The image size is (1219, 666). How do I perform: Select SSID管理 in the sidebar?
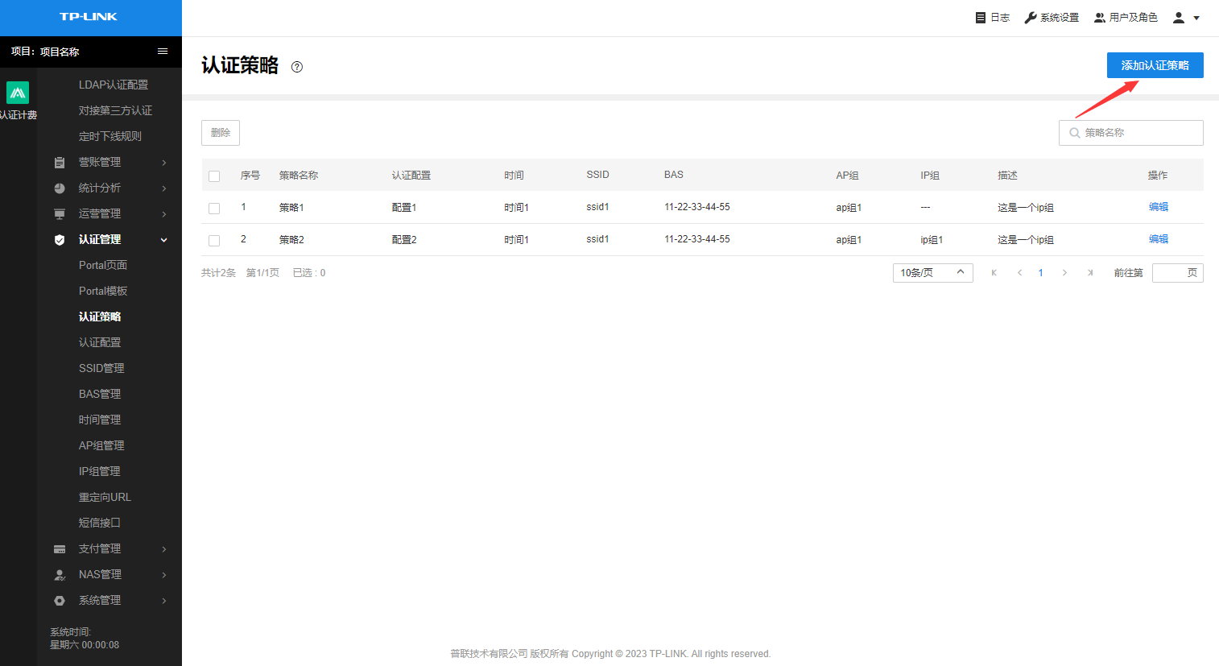[101, 368]
